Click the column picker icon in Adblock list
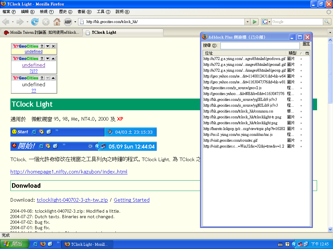Viewport: 333px width, 249px height. (307, 53)
